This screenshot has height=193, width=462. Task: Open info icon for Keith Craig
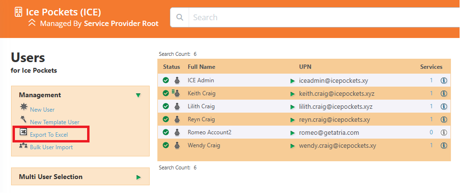pyautogui.click(x=444, y=93)
